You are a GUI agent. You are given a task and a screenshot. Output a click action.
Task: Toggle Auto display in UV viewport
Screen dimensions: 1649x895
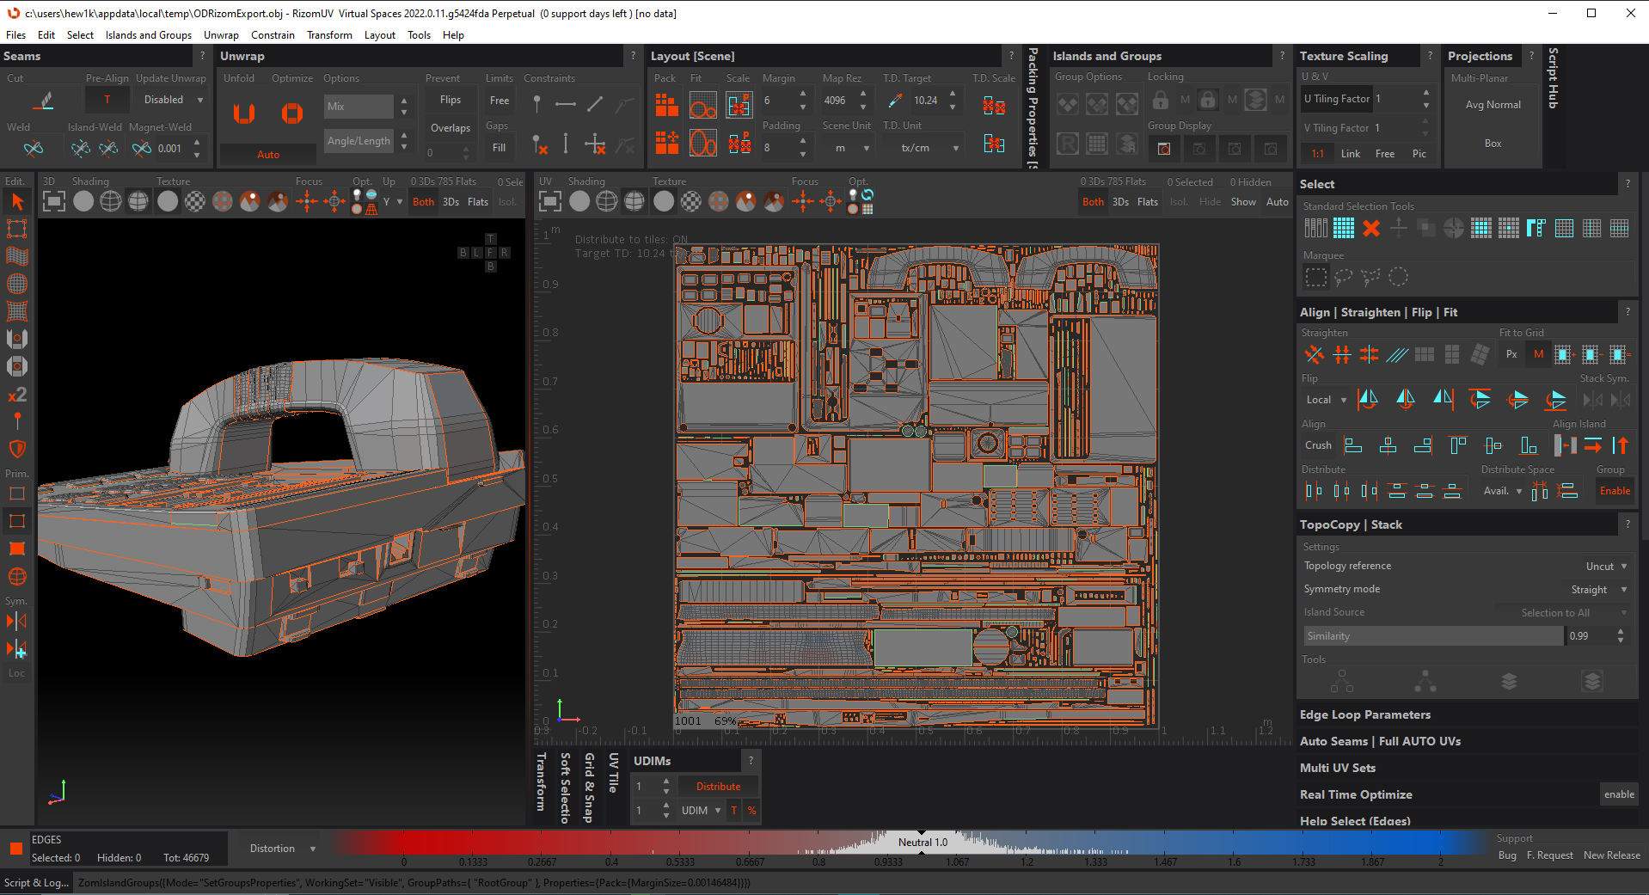(1277, 202)
